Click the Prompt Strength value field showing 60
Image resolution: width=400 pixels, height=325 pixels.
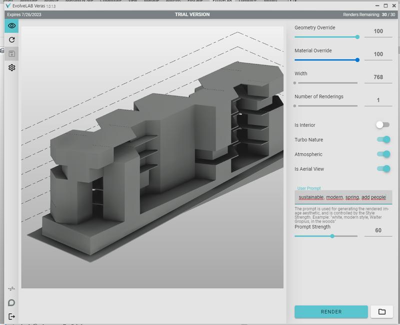tap(378, 231)
